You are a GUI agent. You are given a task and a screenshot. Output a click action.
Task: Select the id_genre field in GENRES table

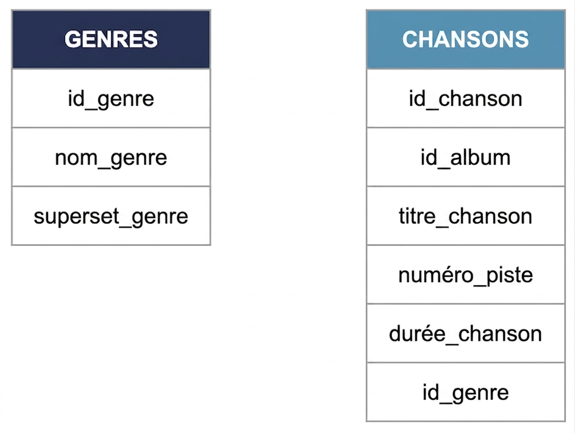pyautogui.click(x=111, y=98)
